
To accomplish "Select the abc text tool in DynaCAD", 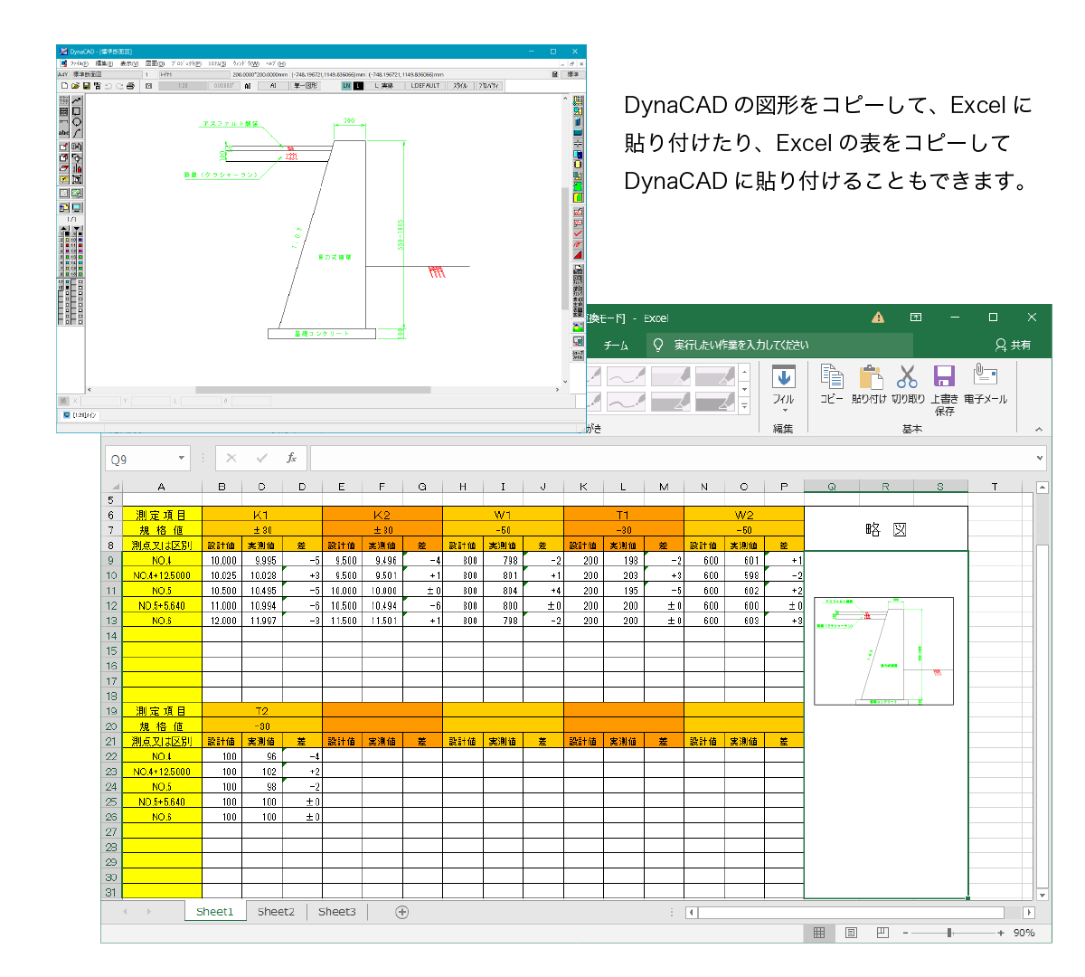I will 63,133.
